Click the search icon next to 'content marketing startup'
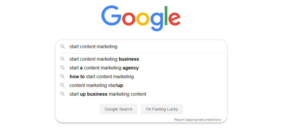The height and width of the screenshot is (131, 288). pyautogui.click(x=63, y=85)
